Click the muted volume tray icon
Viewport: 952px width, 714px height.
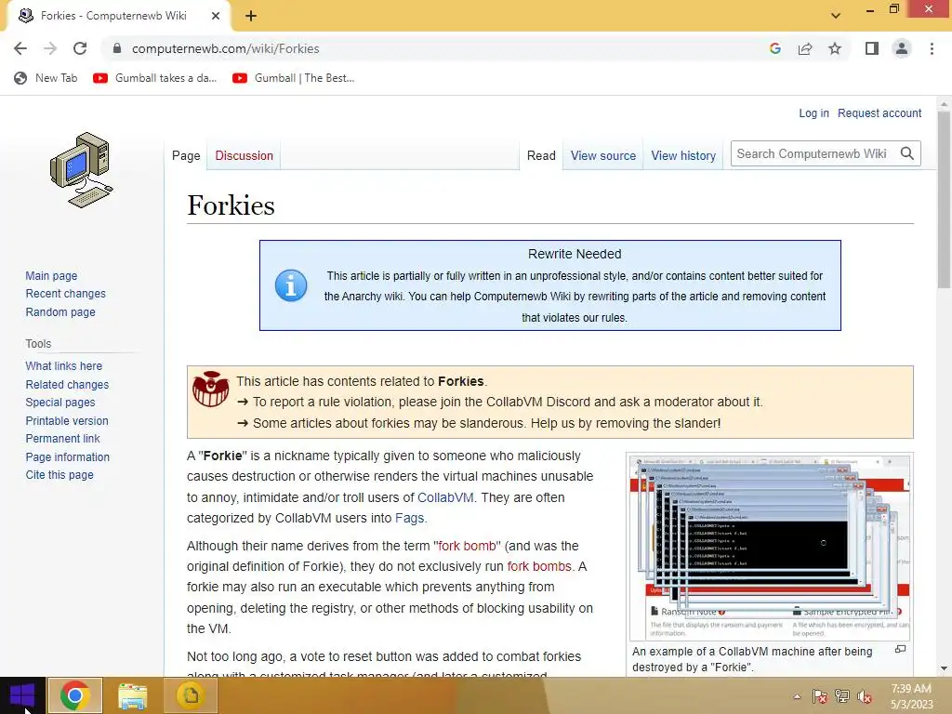click(865, 696)
